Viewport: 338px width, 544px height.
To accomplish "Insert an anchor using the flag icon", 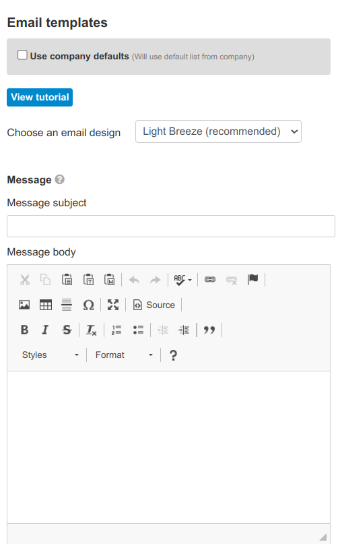I will coord(252,280).
